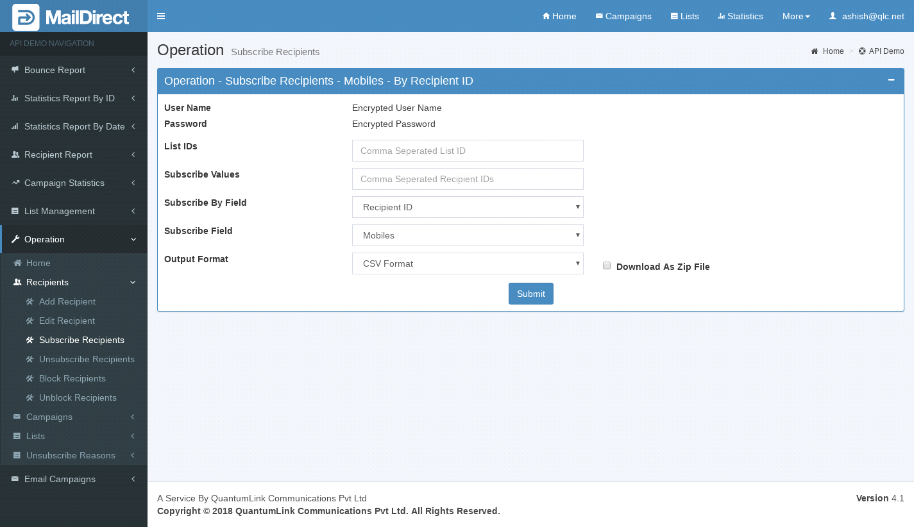
Task: Open Statistics in the top navigation
Action: point(740,16)
